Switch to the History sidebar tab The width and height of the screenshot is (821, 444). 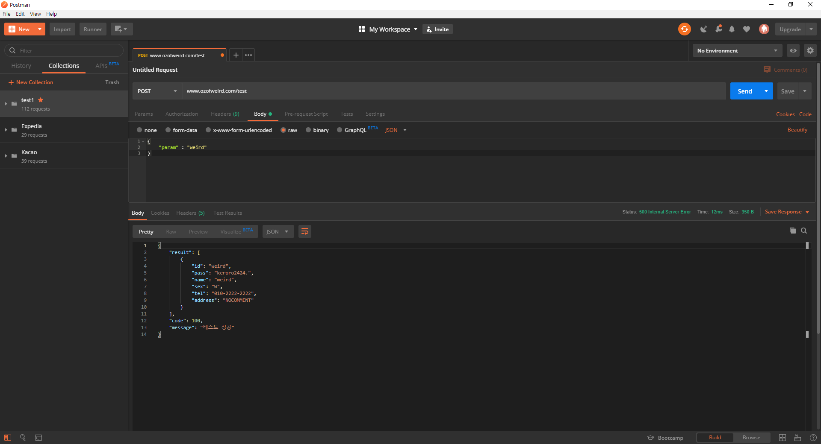point(21,66)
